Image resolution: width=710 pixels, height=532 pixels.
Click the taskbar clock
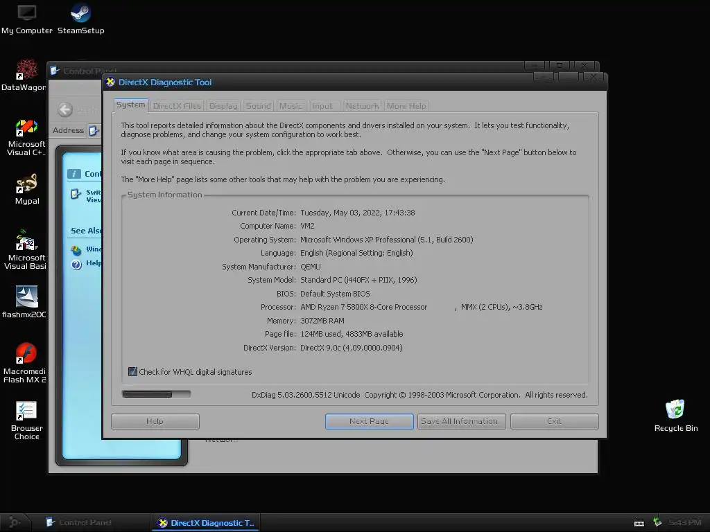click(x=684, y=522)
